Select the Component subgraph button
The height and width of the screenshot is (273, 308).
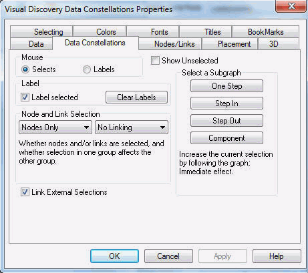[226, 138]
